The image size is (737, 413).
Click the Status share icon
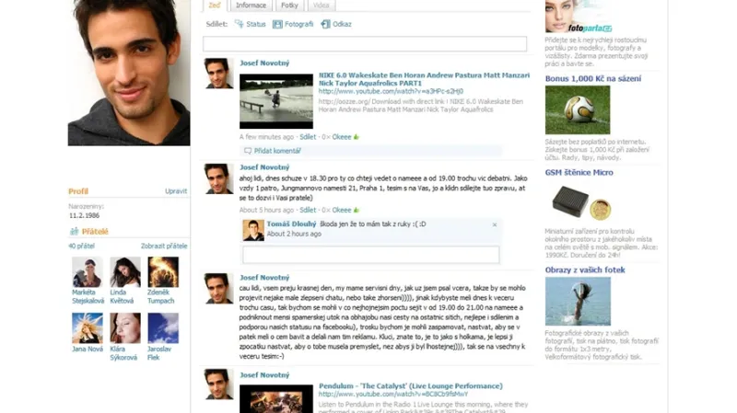240,24
